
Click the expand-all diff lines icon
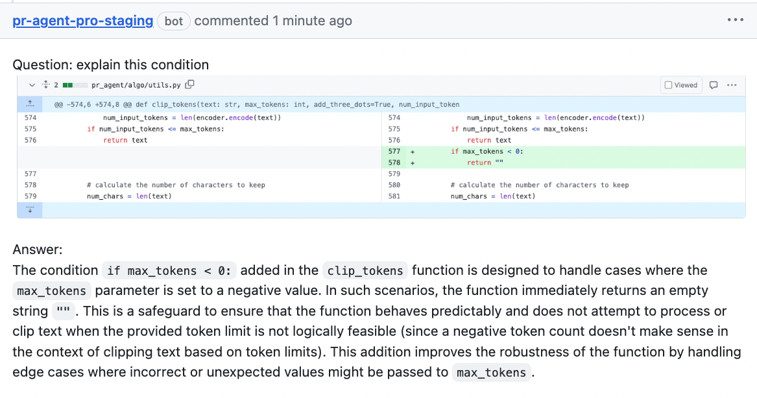point(45,85)
